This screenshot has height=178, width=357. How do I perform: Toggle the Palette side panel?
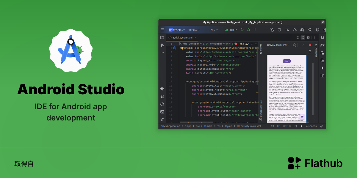pos(261,49)
